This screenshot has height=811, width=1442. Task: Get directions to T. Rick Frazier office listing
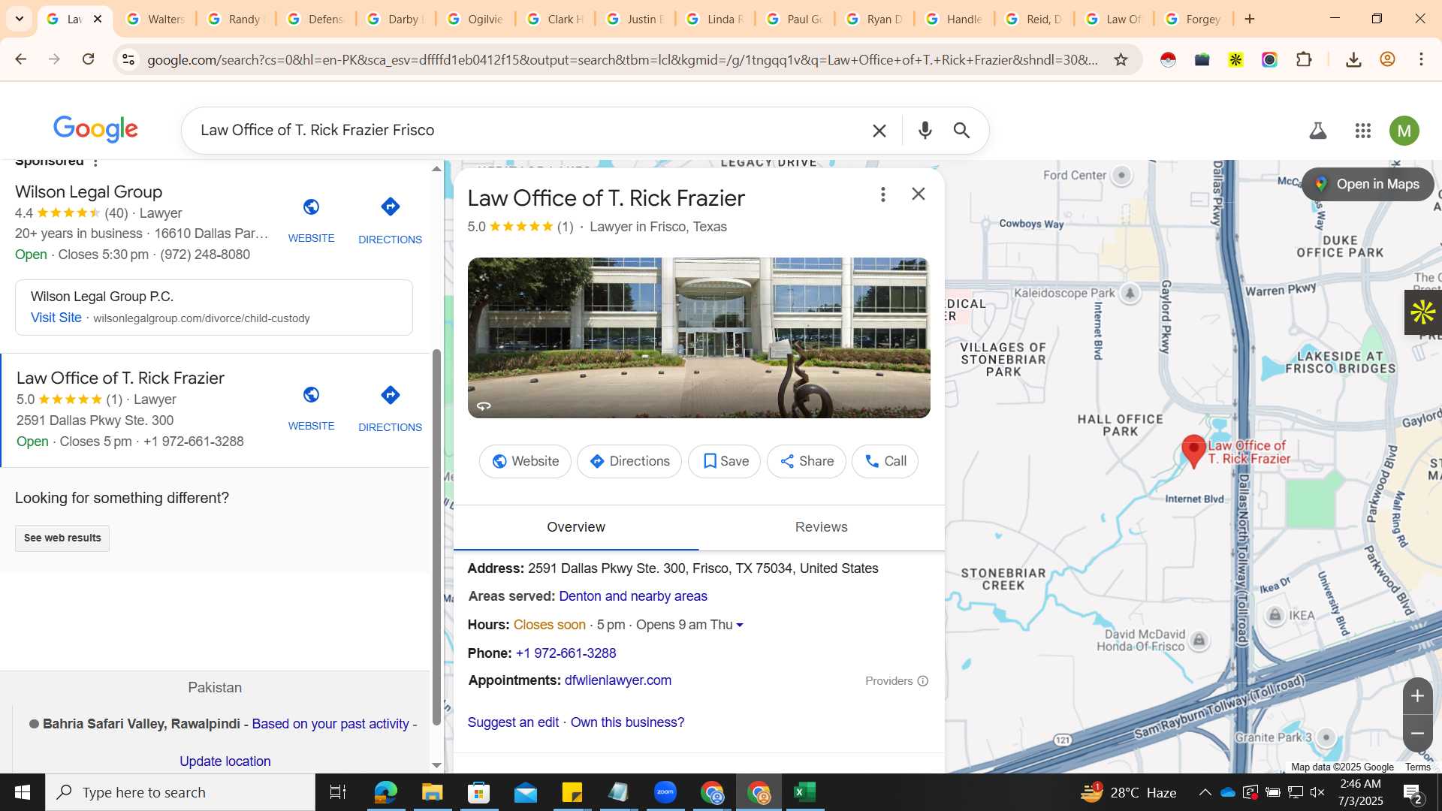(390, 395)
